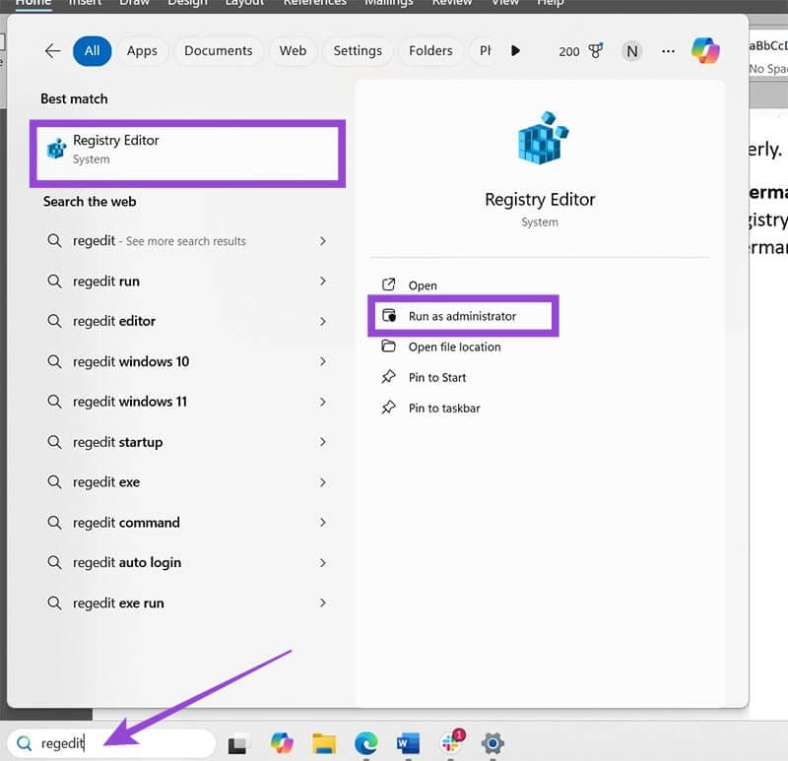Screen dimensions: 788x761
Task: Open Settings gear from the taskbar
Action: 492,743
